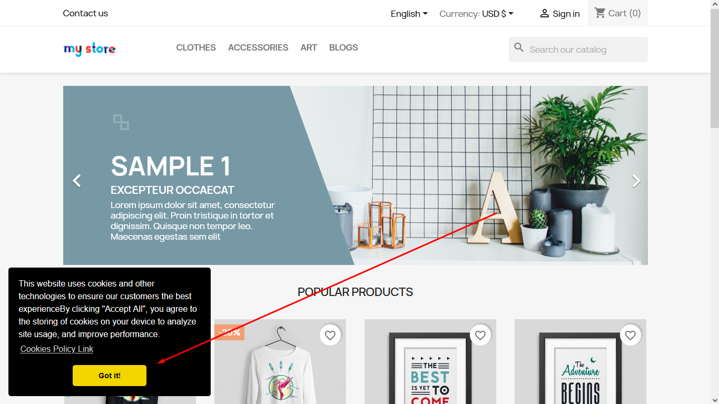Follow the Contact us link
Screen dimensions: 719x404
pyautogui.click(x=85, y=13)
